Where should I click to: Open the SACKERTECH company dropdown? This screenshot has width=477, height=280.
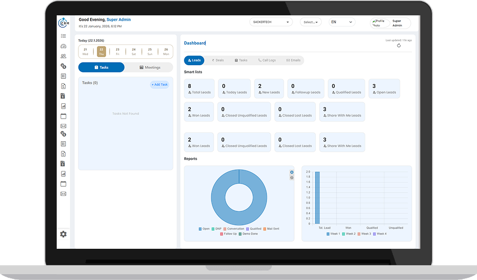point(271,22)
